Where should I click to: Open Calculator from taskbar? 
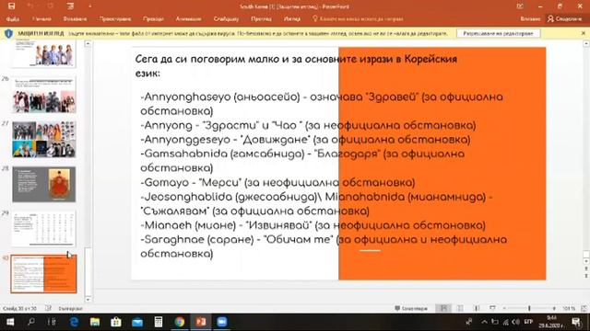[x=159, y=322]
